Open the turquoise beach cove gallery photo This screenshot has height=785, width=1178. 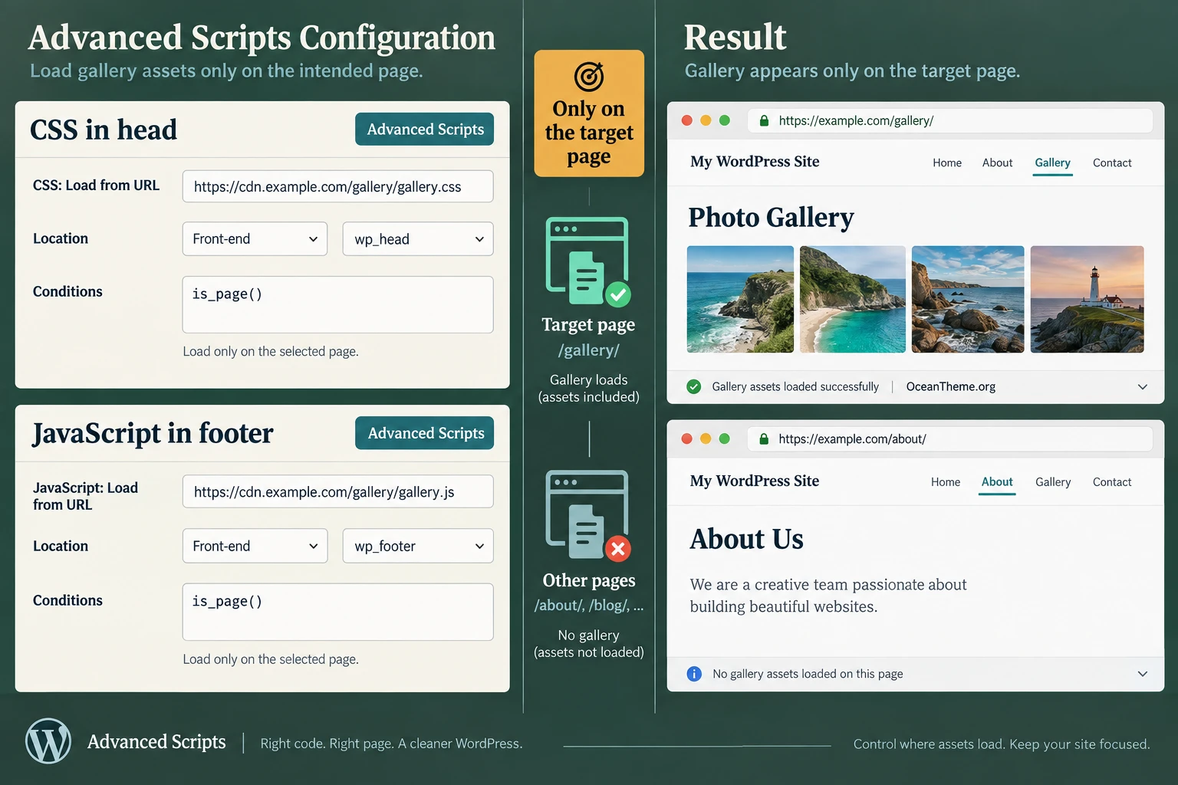[852, 299]
